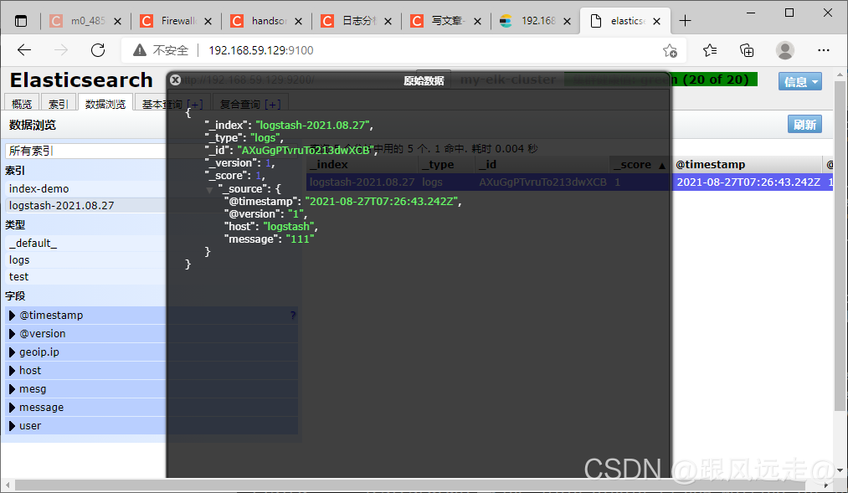
Task: Add page to favorites star icon
Action: (670, 50)
